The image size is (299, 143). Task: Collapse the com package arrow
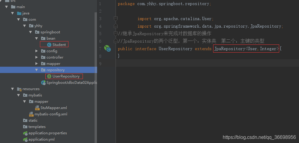point(19,20)
